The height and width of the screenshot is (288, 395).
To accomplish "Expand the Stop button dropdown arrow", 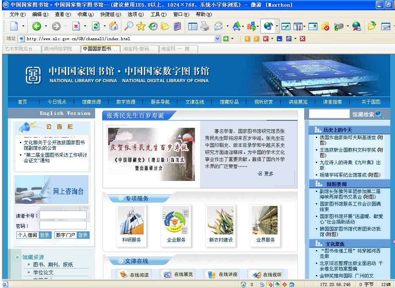I will 85,26.
